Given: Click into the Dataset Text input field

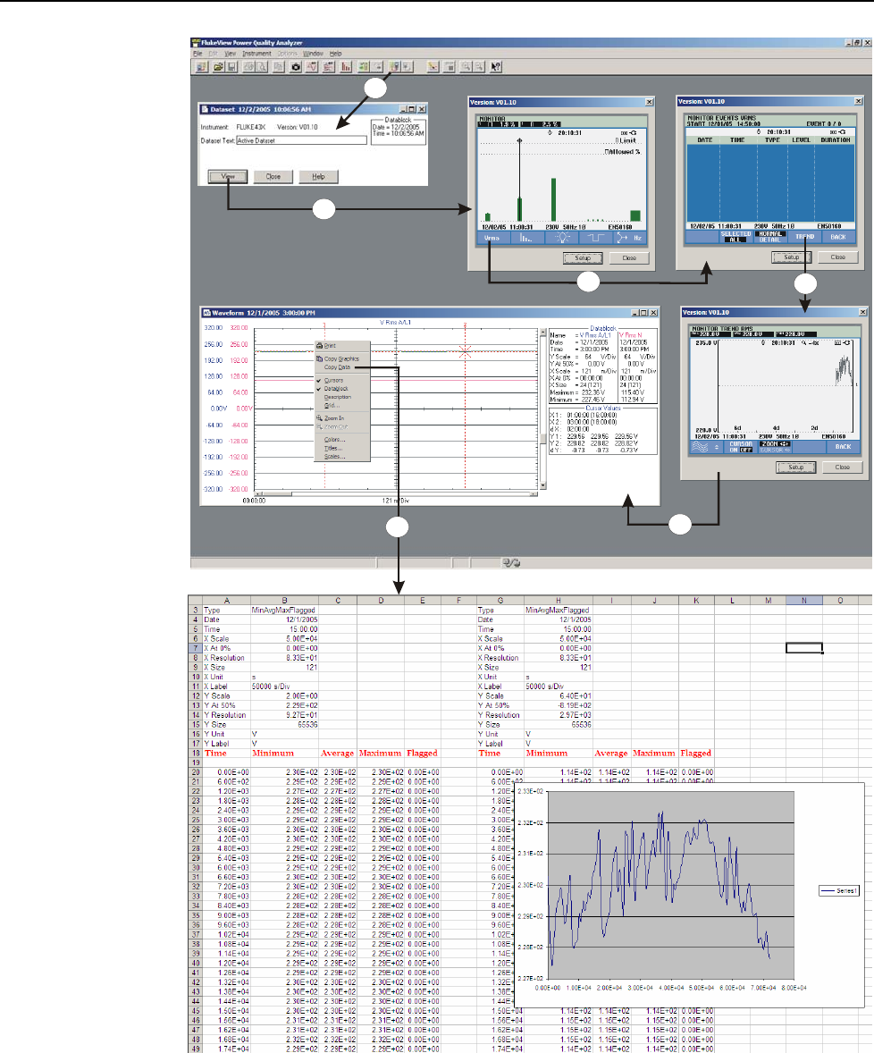Looking at the screenshot, I should (301, 140).
